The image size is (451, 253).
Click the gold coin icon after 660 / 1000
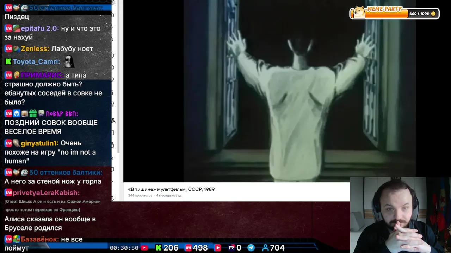point(433,14)
